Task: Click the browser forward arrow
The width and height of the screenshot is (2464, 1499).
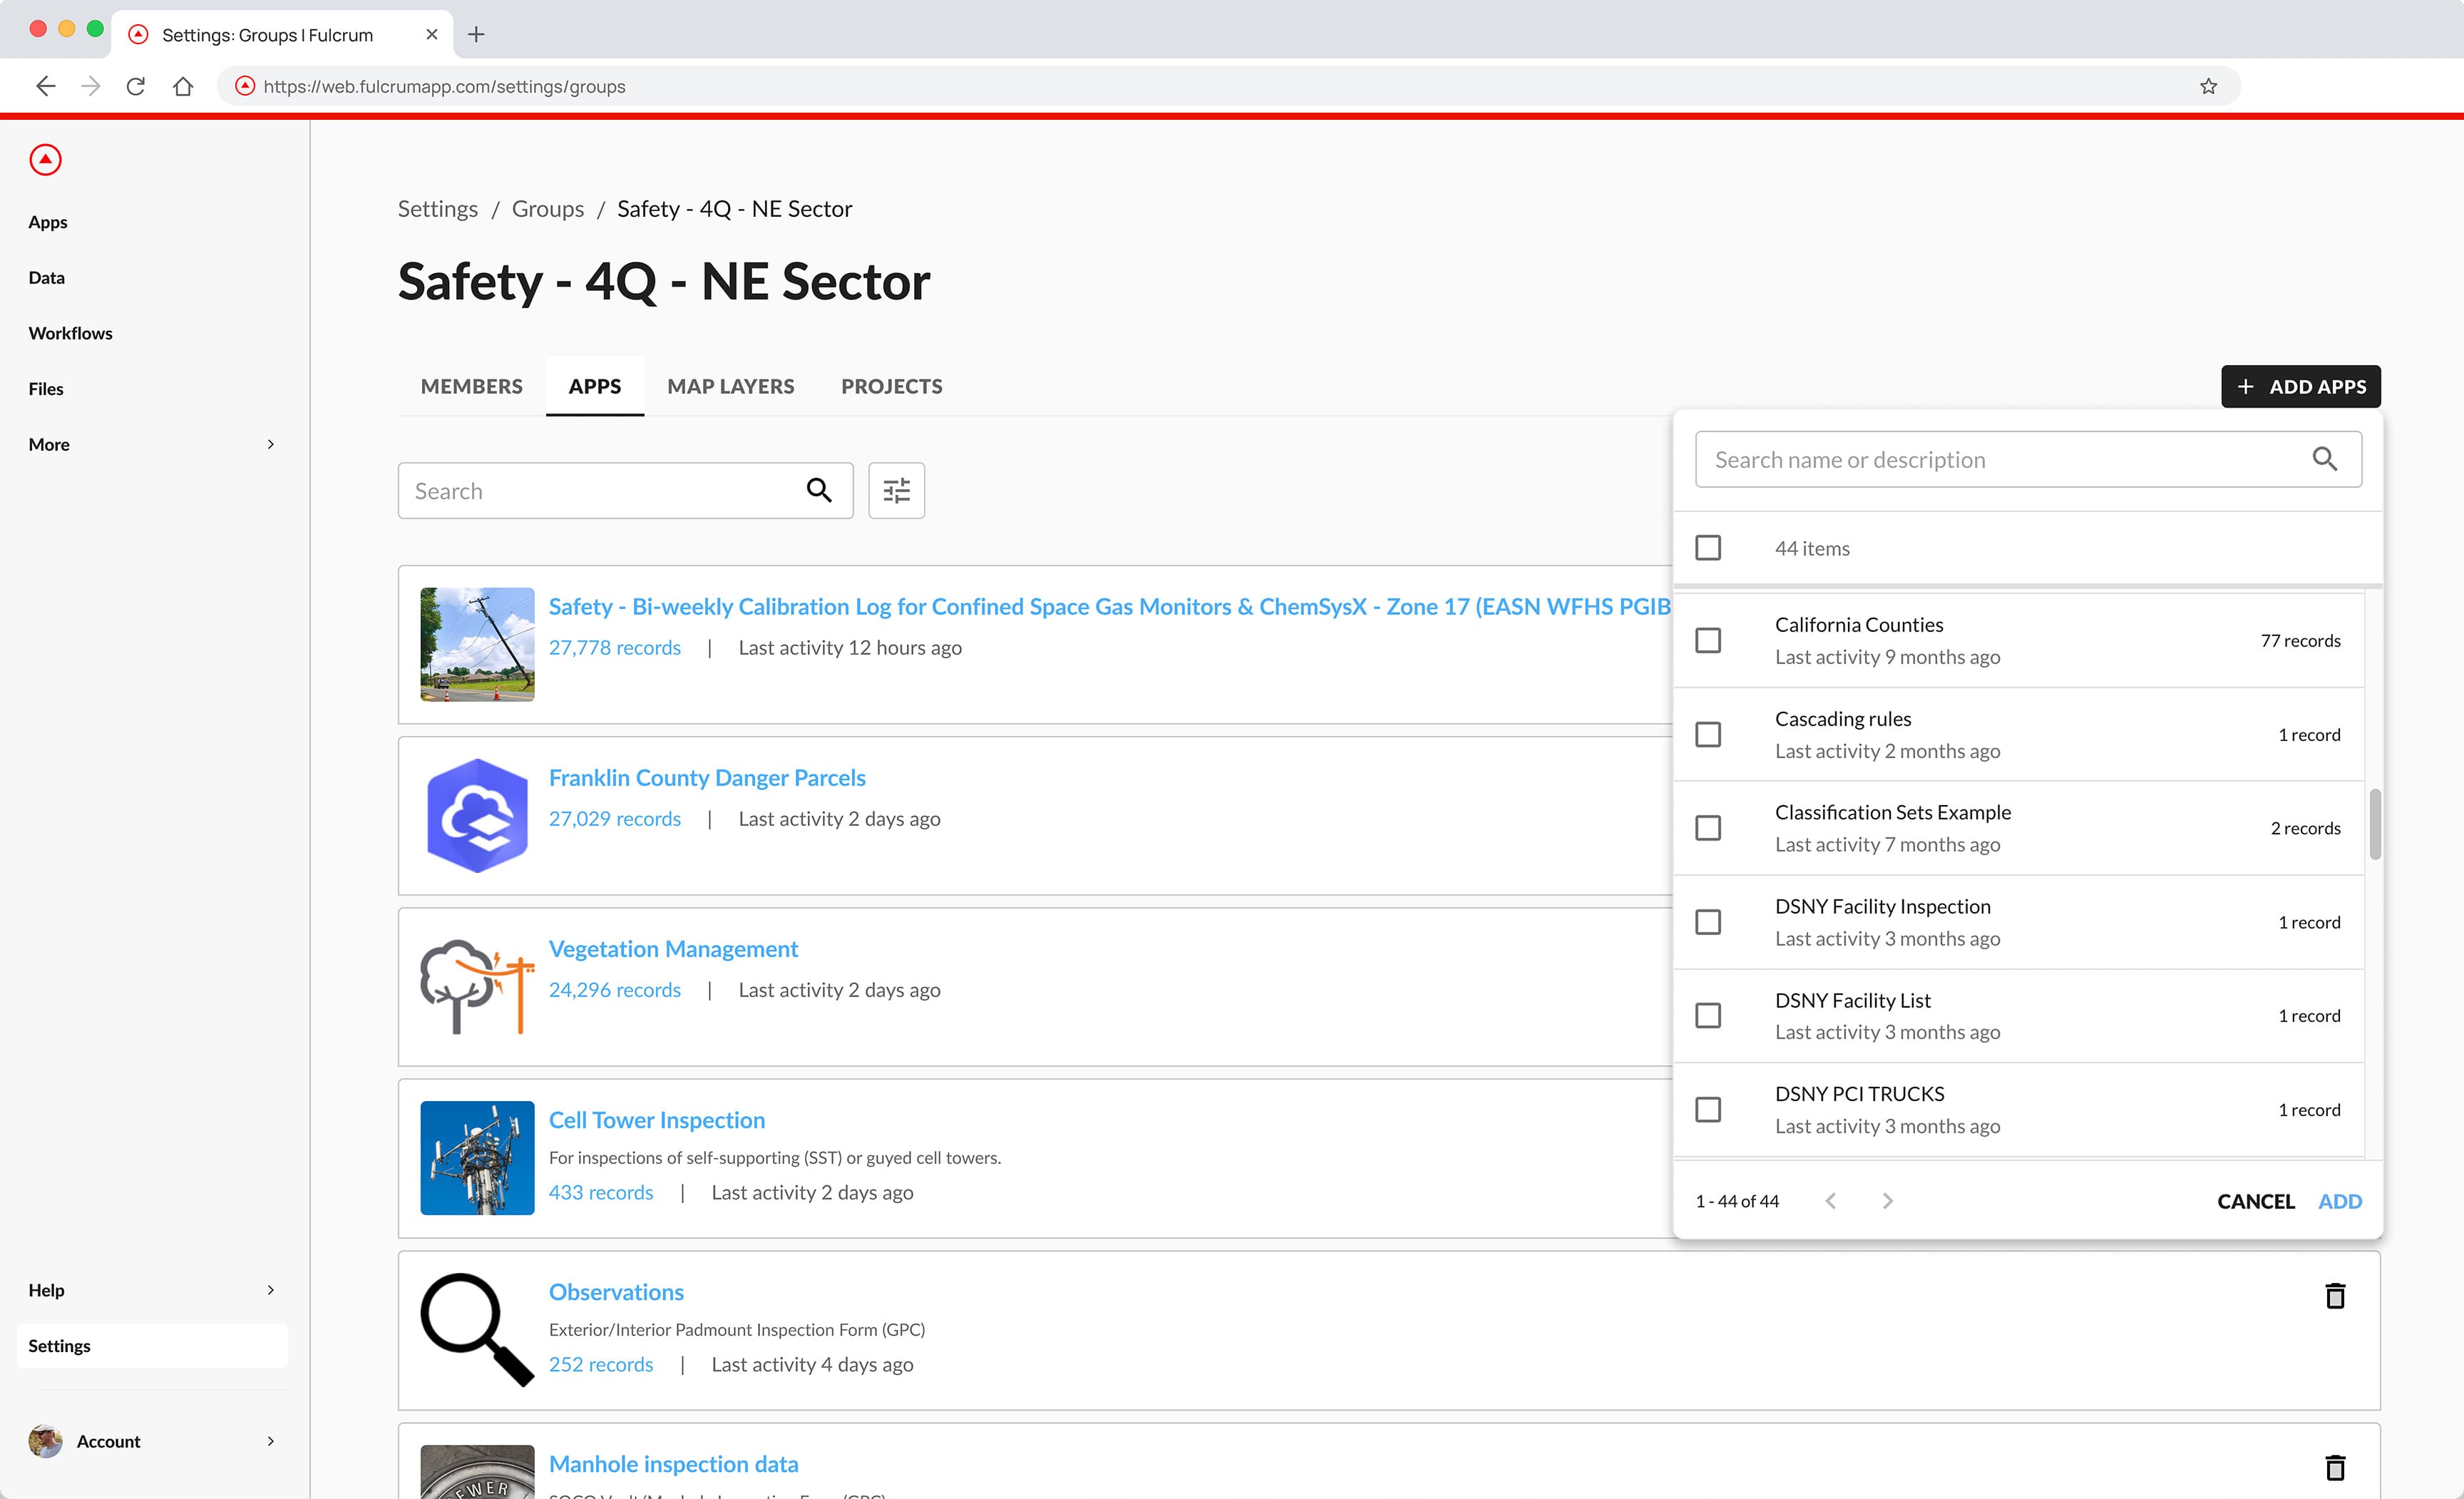Action: point(91,86)
